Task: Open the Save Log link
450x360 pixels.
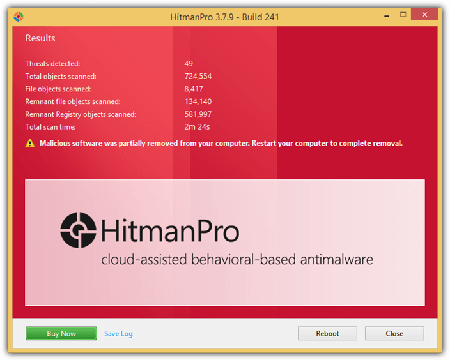Action: [118, 333]
